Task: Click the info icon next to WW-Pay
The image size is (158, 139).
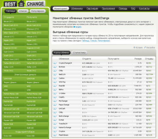Action: pyautogui.click(x=55, y=82)
